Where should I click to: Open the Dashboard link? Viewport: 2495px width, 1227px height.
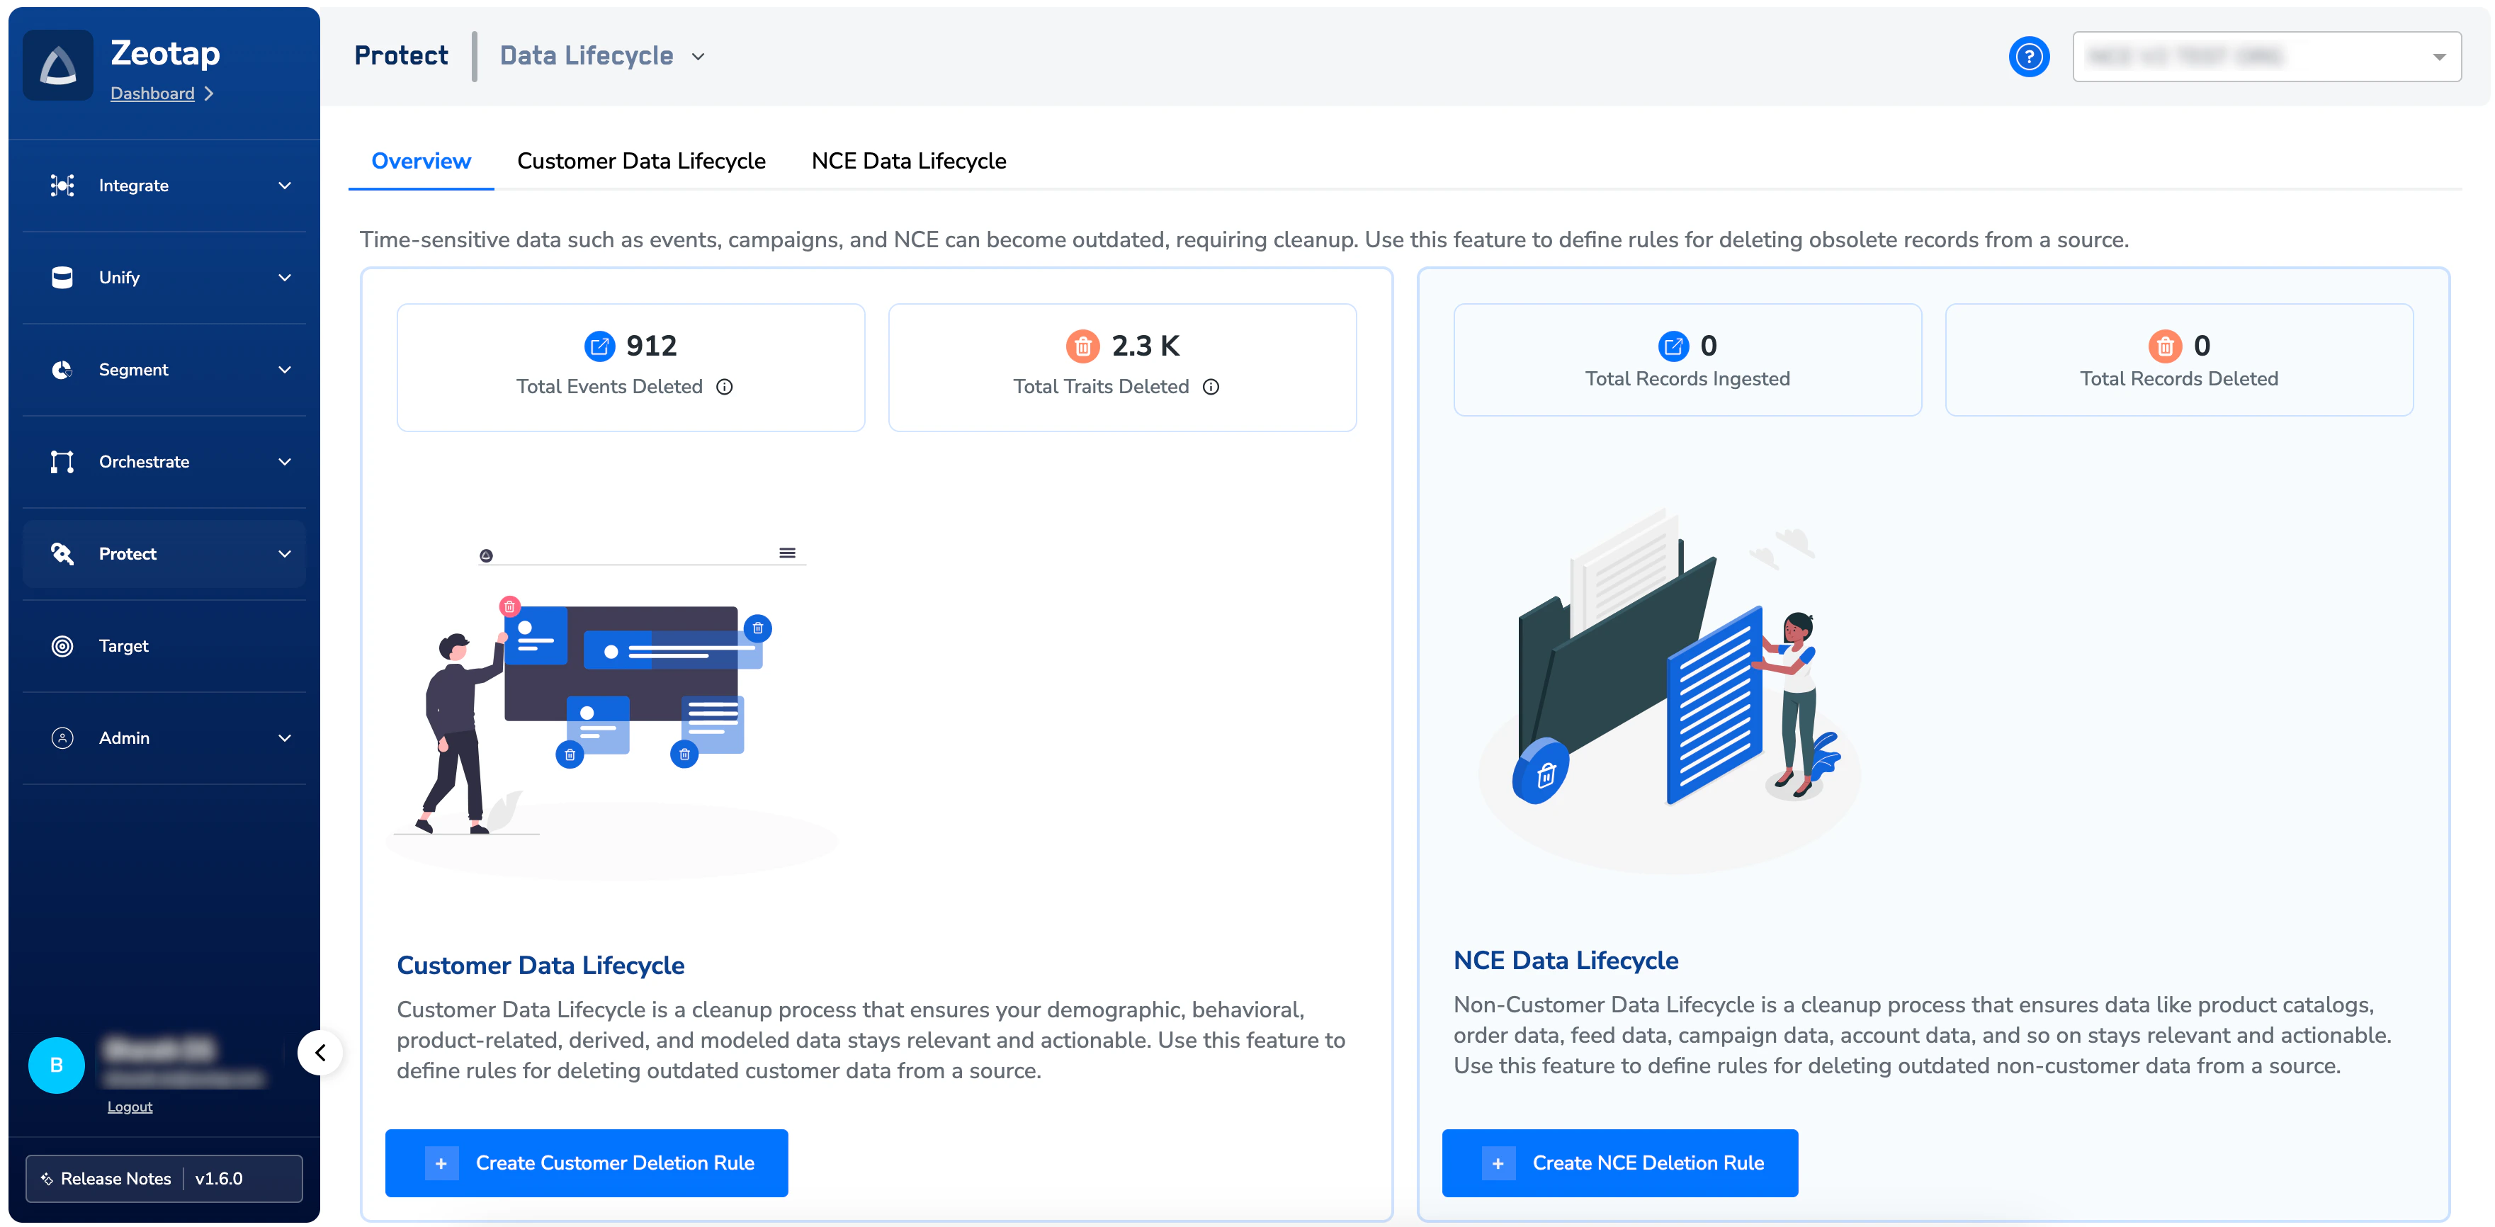(x=152, y=94)
